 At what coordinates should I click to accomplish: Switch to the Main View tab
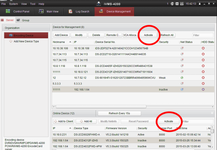[x=50, y=12]
